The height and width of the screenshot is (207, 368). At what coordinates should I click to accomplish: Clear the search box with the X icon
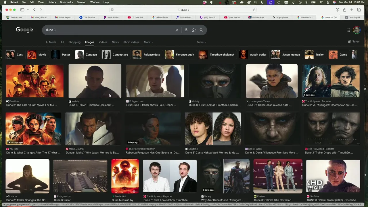point(177,30)
